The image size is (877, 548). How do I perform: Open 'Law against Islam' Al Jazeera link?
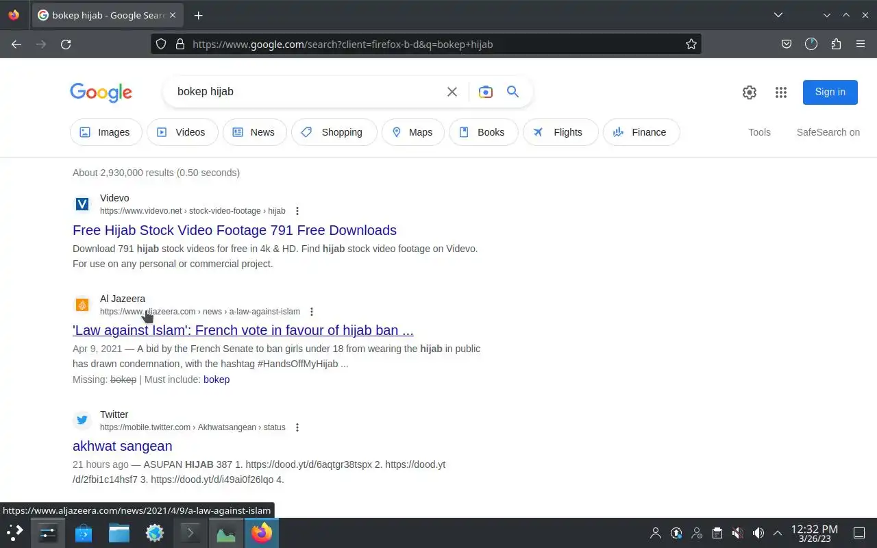[243, 330]
